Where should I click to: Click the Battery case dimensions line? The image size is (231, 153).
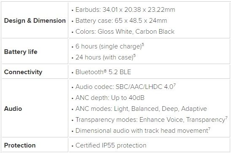[121, 21]
